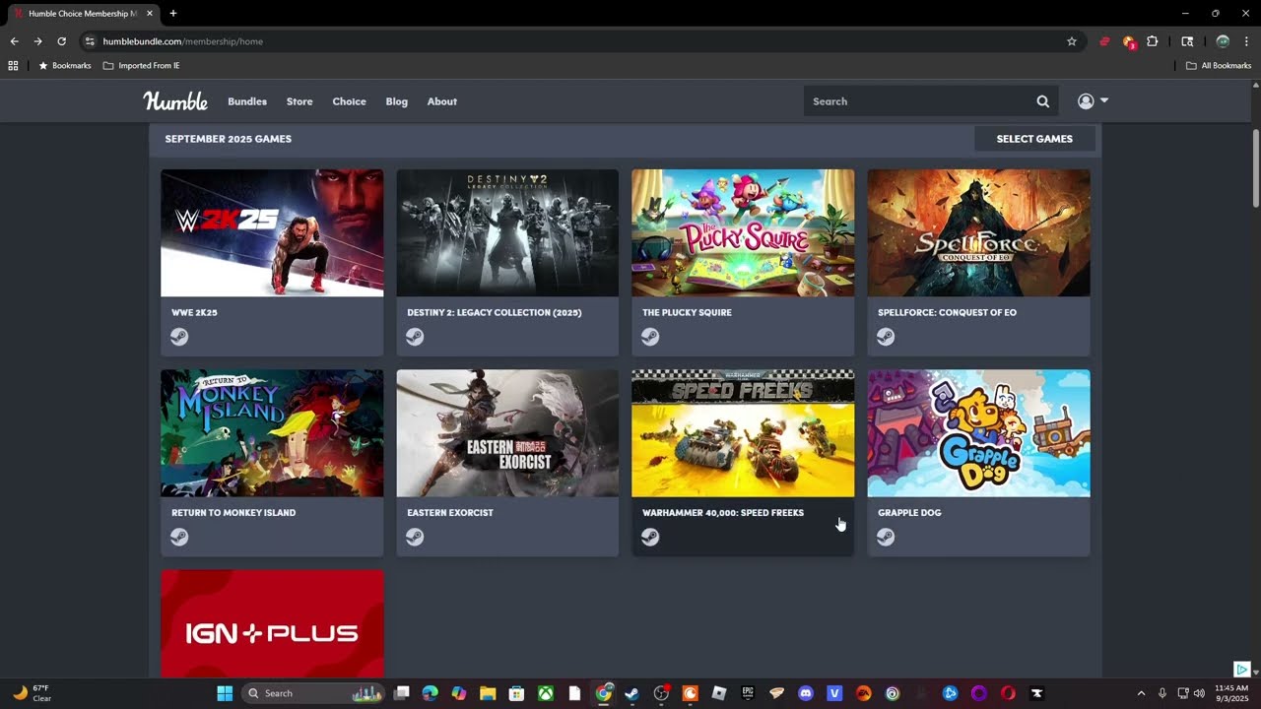Click the Steam icon under Destiny 2
1261x709 pixels.
415,337
